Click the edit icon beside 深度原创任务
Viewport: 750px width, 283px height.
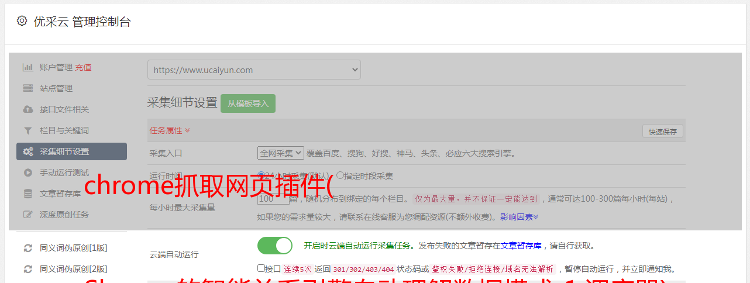point(27,215)
